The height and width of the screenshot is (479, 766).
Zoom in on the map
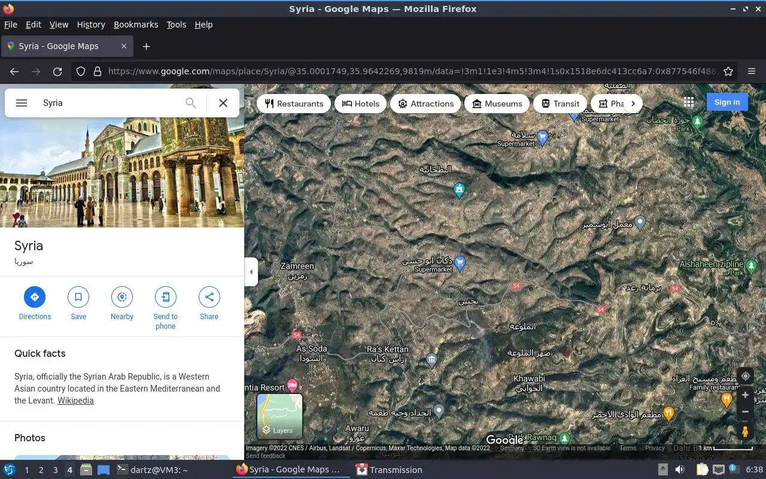click(745, 395)
